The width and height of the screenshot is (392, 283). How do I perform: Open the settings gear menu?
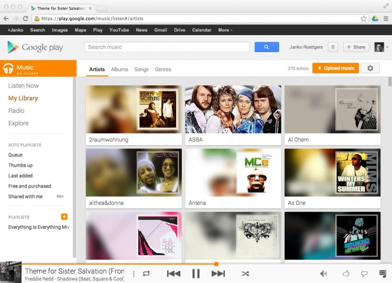click(370, 68)
